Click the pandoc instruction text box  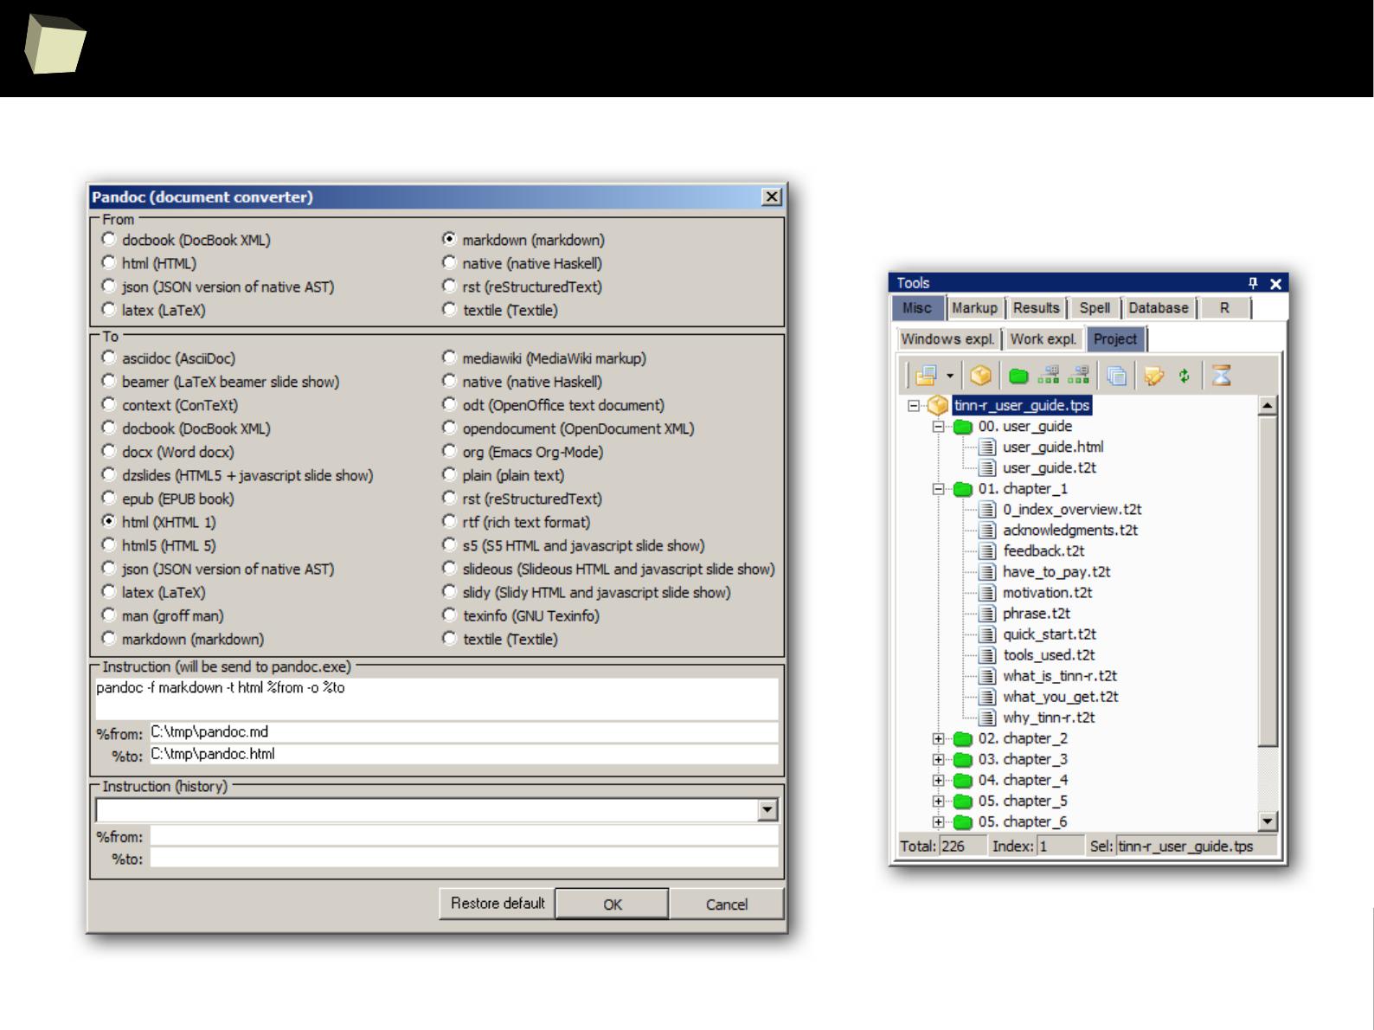437,699
